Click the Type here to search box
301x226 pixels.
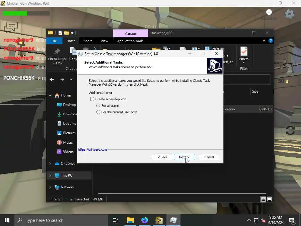click(61, 220)
